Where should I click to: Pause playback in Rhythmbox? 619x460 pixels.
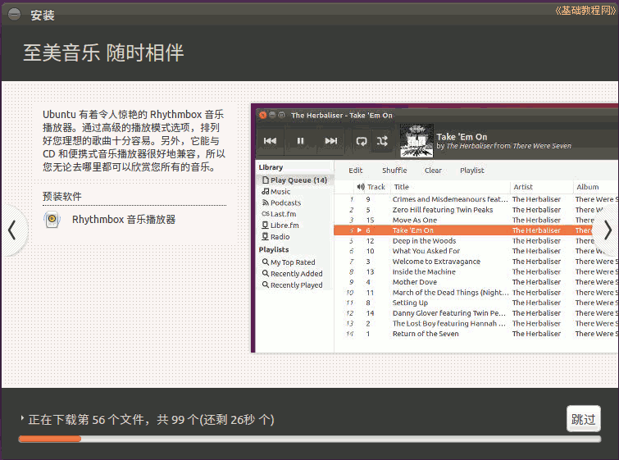300,141
